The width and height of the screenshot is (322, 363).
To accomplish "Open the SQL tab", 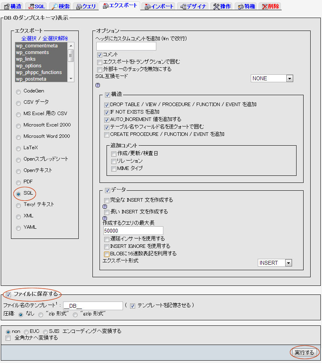I will 36,6.
